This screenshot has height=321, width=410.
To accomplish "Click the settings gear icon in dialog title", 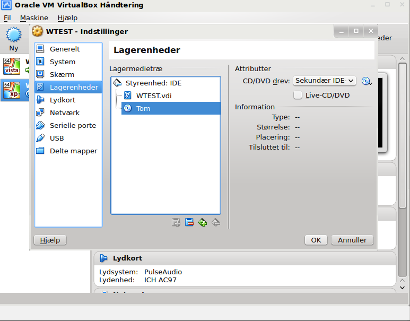I will tap(37, 31).
